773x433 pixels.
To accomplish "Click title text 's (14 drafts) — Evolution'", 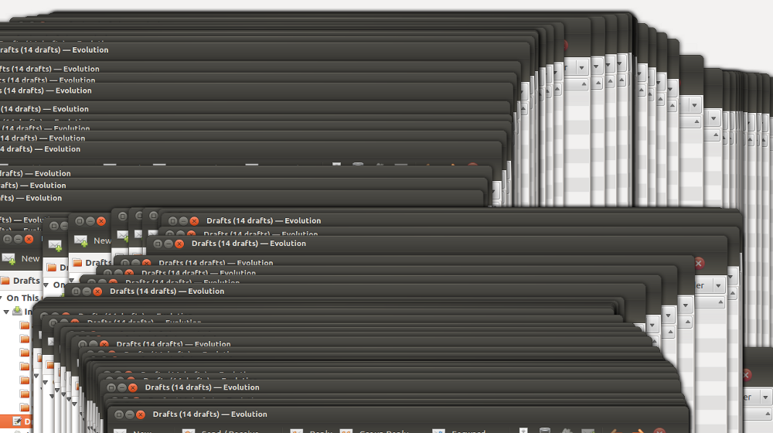I will click(x=46, y=90).
